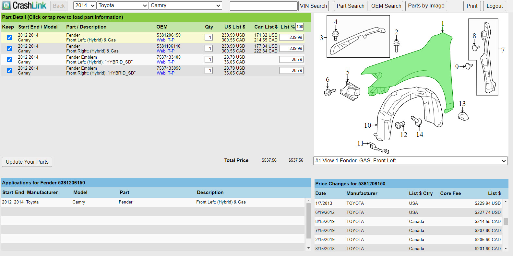This screenshot has height=256, width=513.
Task: Click Price Changes scrollbar up arrow
Action: tap(506, 202)
